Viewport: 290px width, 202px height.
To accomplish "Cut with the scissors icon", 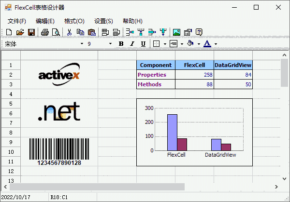I will click(x=69, y=32).
